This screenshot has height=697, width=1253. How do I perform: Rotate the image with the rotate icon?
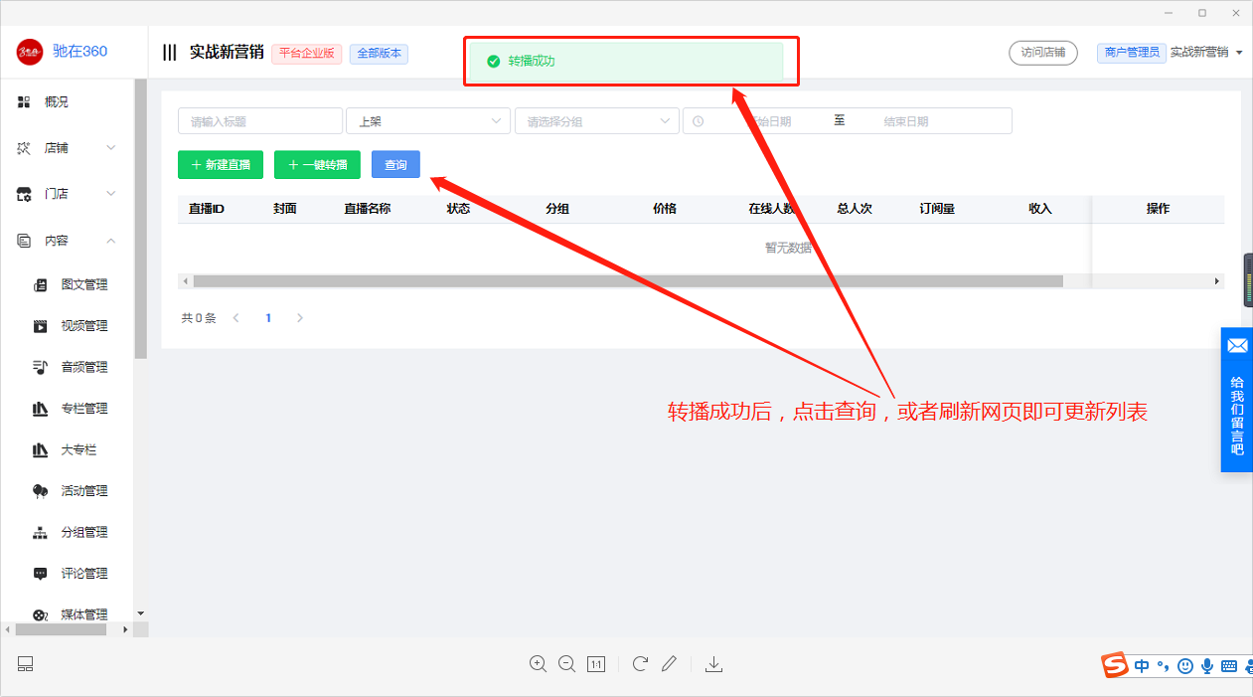click(x=640, y=664)
